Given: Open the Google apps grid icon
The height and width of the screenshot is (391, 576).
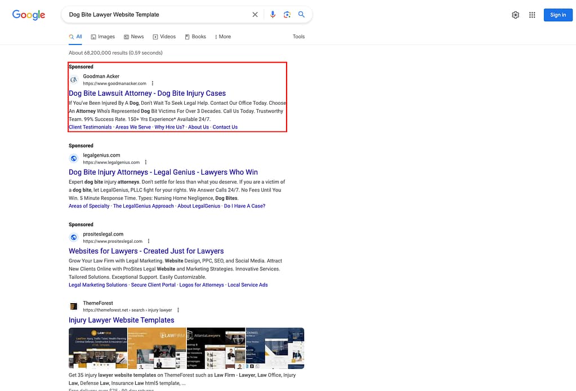Looking at the screenshot, I should [532, 15].
